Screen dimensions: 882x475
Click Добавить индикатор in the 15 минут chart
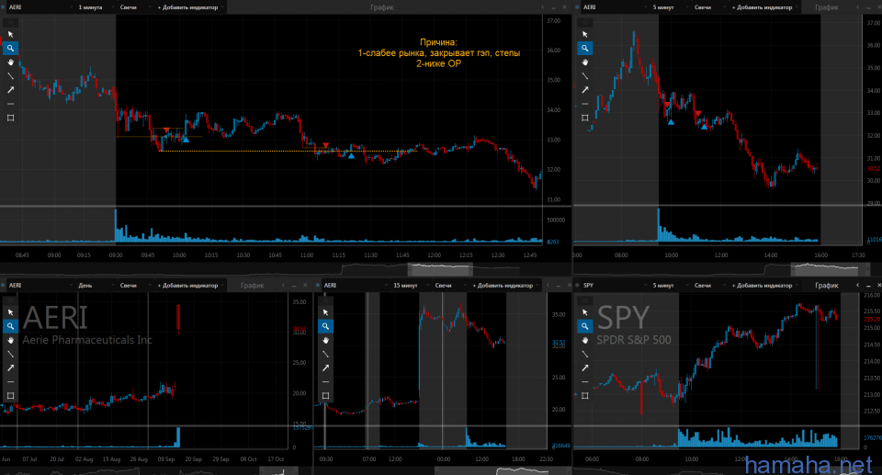point(505,286)
